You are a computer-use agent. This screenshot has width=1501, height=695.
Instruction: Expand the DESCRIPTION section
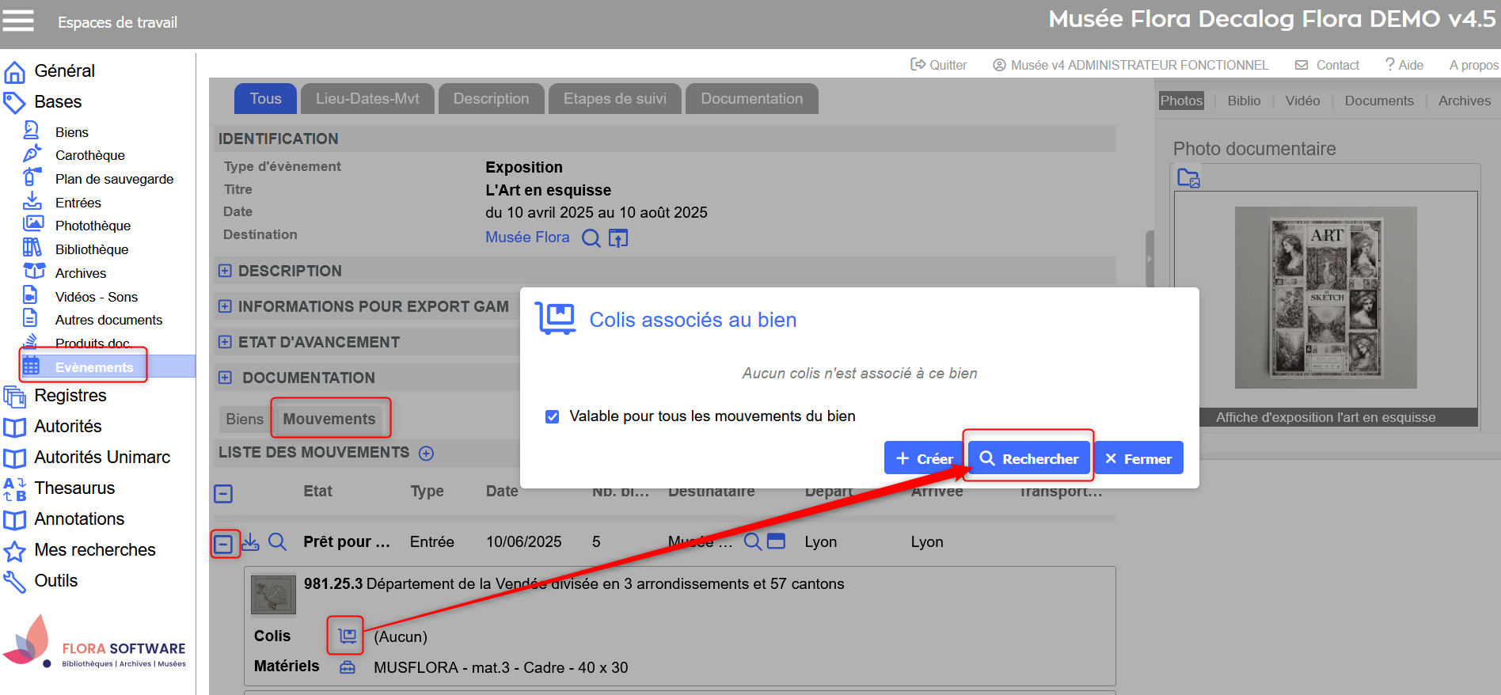[225, 271]
